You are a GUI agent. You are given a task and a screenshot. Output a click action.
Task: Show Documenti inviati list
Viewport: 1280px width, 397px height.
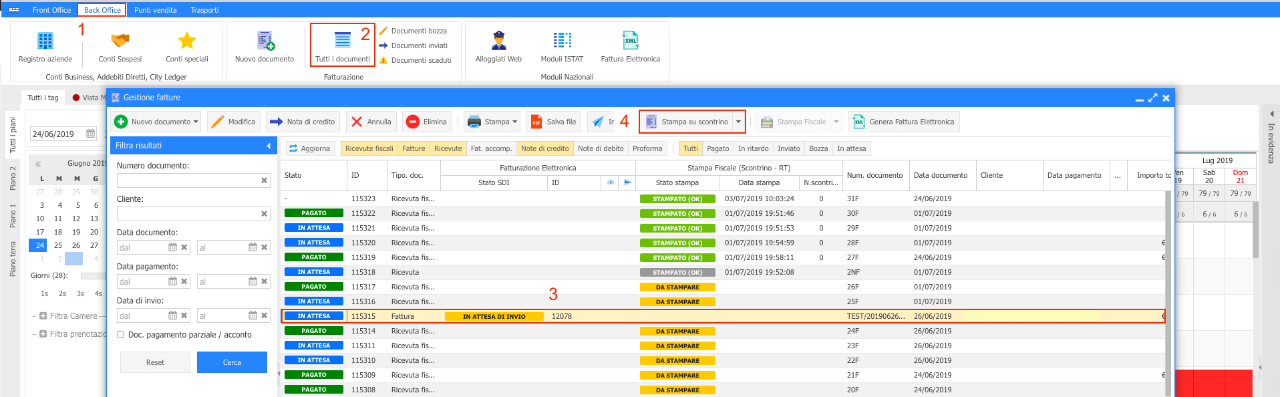[414, 45]
